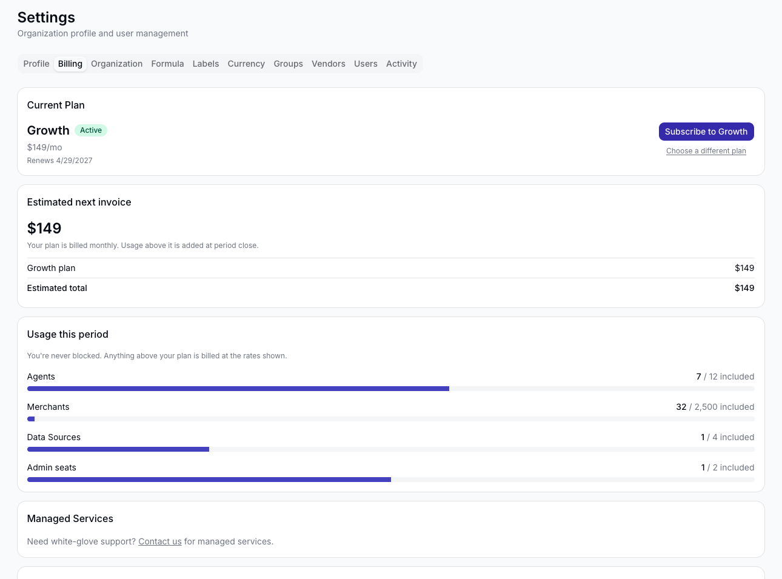Open the Vendors tab
This screenshot has height=579, width=782.
329,64
